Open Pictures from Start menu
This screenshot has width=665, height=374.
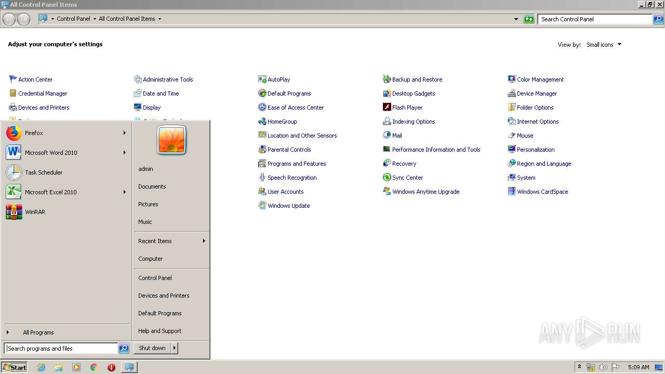(x=148, y=204)
